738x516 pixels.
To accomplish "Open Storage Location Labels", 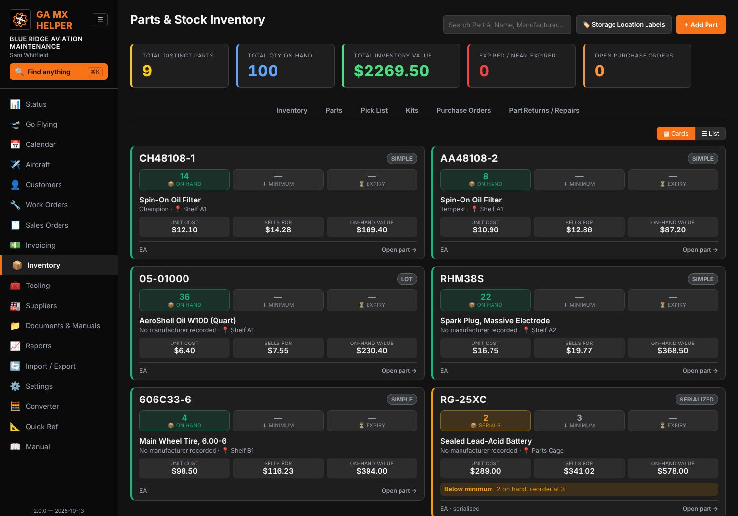I will pyautogui.click(x=624, y=25).
